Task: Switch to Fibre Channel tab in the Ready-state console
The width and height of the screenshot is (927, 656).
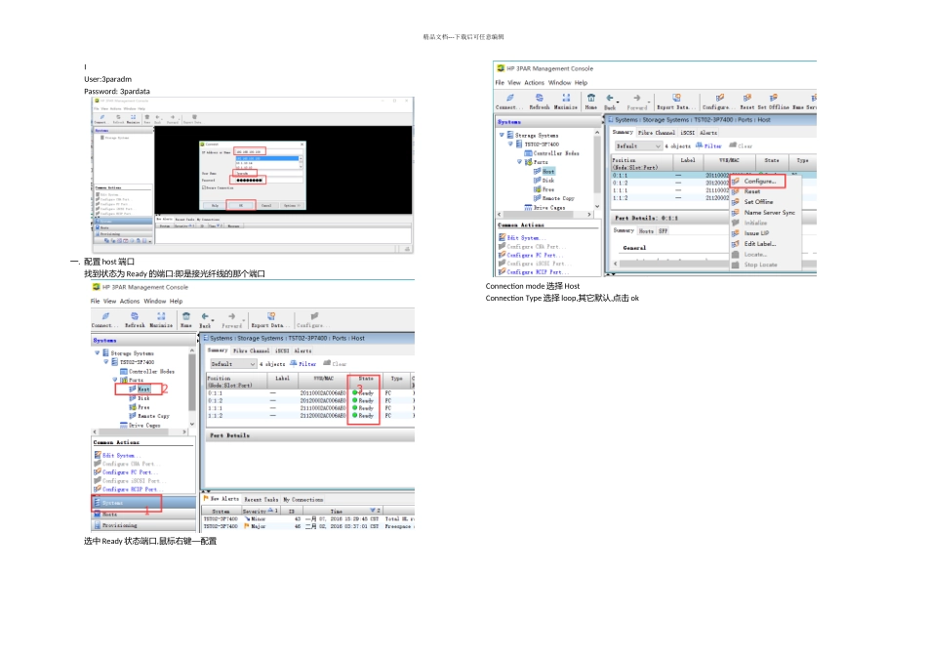Action: tap(251, 350)
